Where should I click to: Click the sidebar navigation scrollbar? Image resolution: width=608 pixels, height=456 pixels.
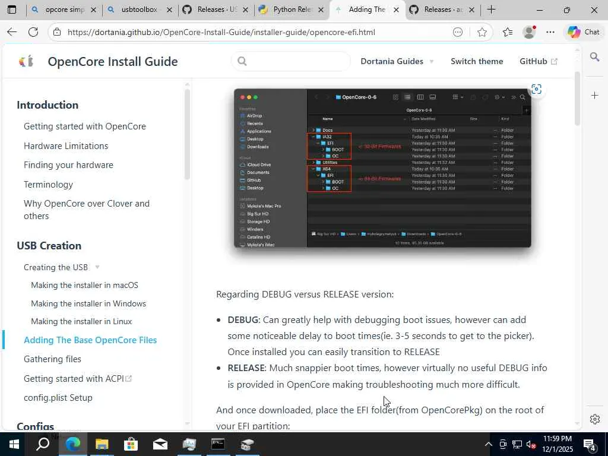[187, 134]
